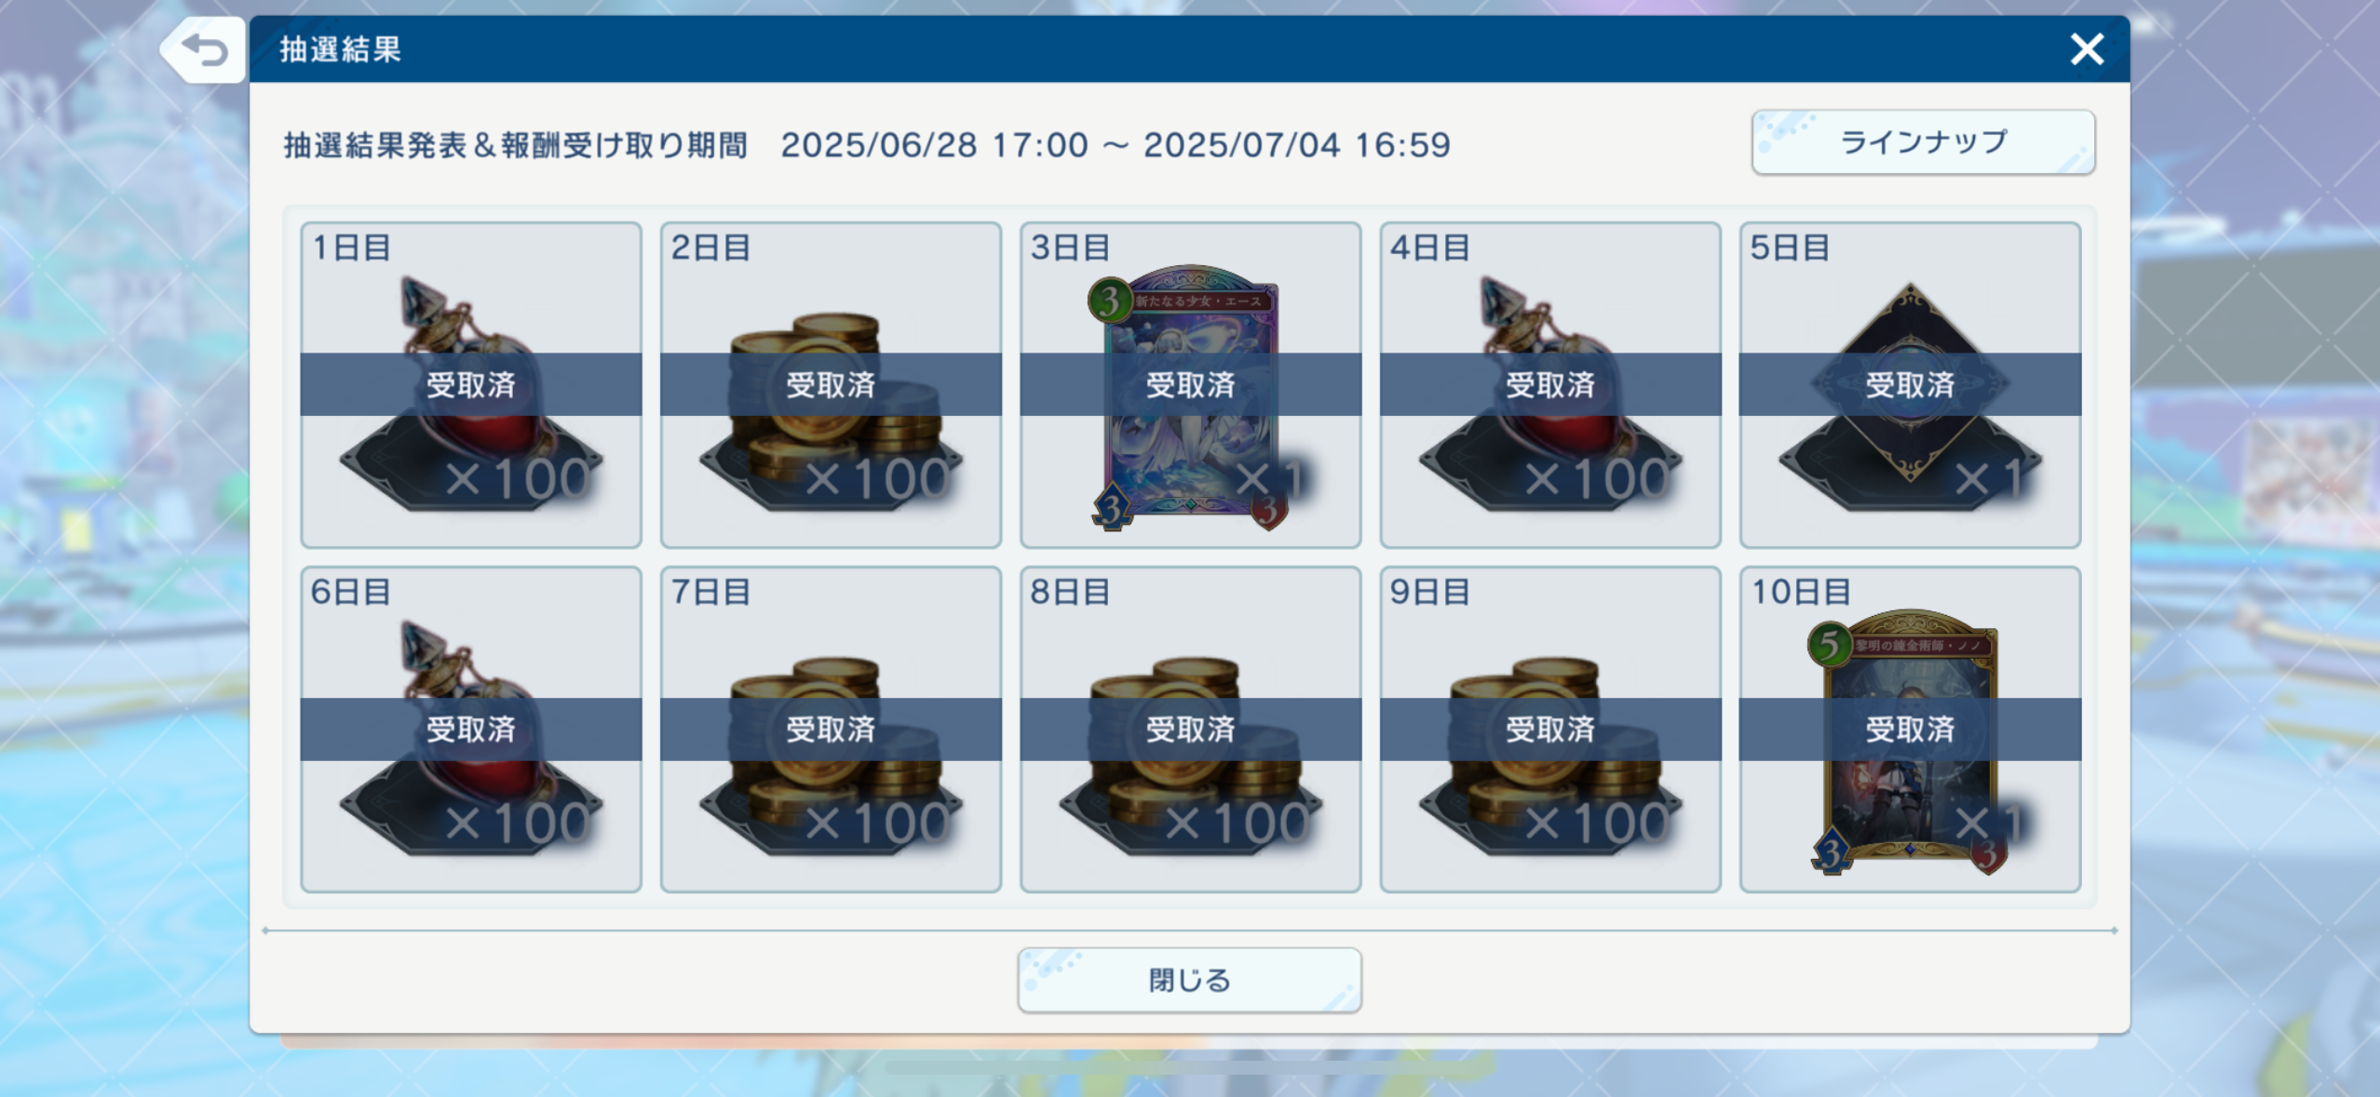Close the 抽選結果 dialog with X

pyautogui.click(x=2087, y=48)
